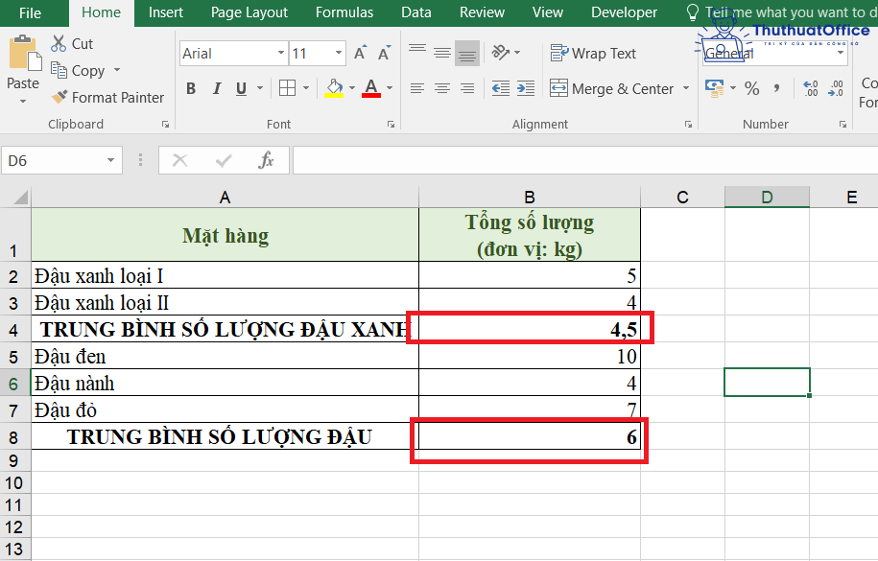Pick the yellow Fill Color swatch
This screenshot has width=878, height=561.
pyautogui.click(x=336, y=88)
